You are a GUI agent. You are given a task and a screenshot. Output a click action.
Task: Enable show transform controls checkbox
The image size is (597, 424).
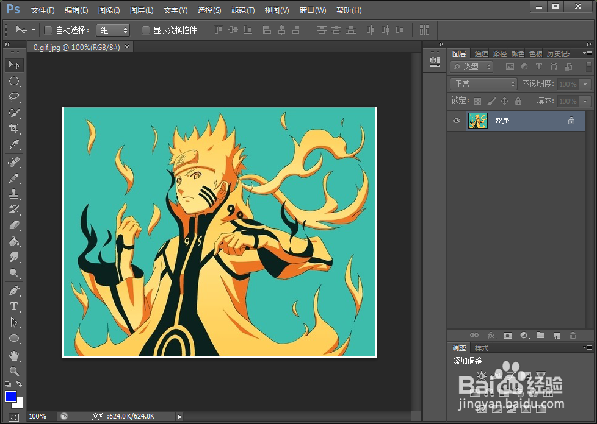pyautogui.click(x=145, y=30)
